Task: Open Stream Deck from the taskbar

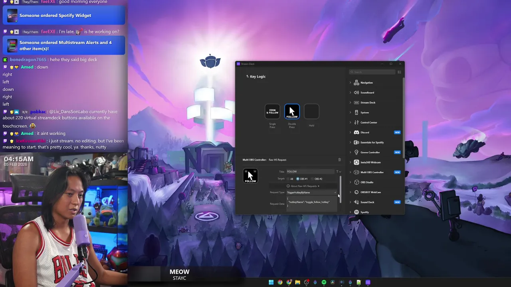Action: coord(368,282)
